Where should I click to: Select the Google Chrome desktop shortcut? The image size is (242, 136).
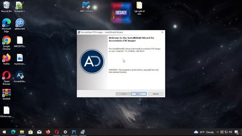click(6, 43)
